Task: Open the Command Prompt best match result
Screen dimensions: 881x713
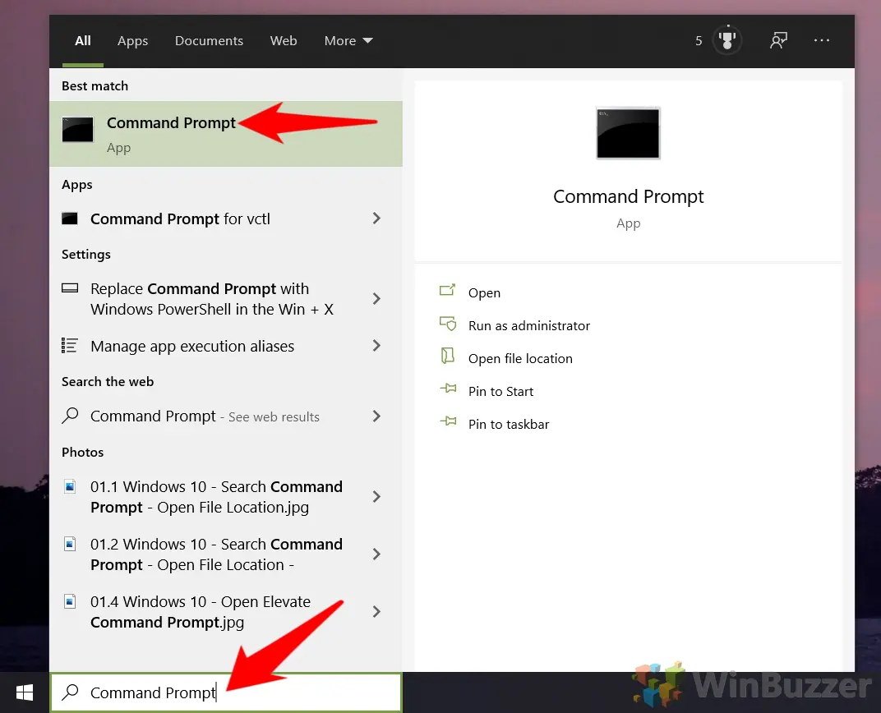Action: click(x=226, y=134)
